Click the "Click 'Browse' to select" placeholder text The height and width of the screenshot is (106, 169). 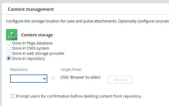80,77
